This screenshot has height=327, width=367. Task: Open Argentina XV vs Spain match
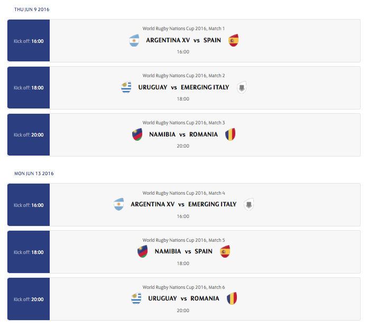(x=183, y=40)
